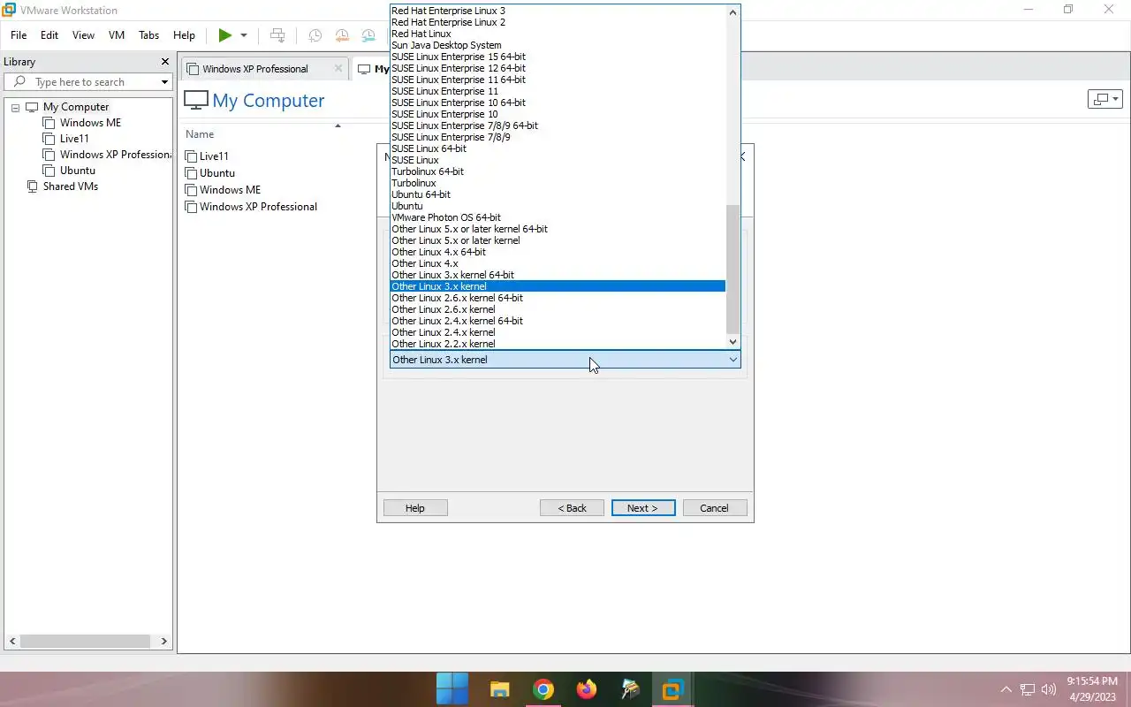Click the Name column header
The height and width of the screenshot is (707, 1131).
coord(200,134)
